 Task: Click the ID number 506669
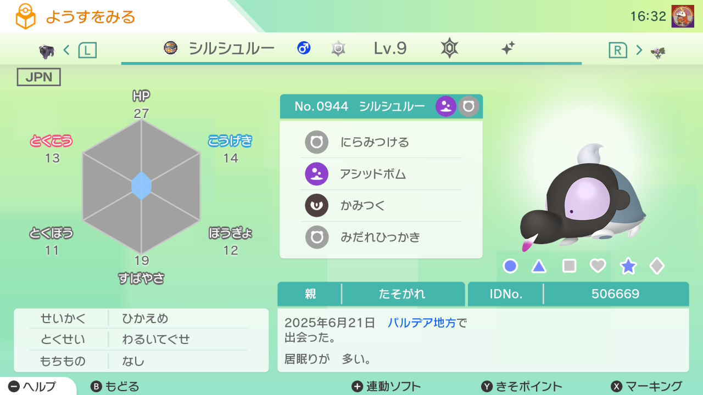point(615,294)
